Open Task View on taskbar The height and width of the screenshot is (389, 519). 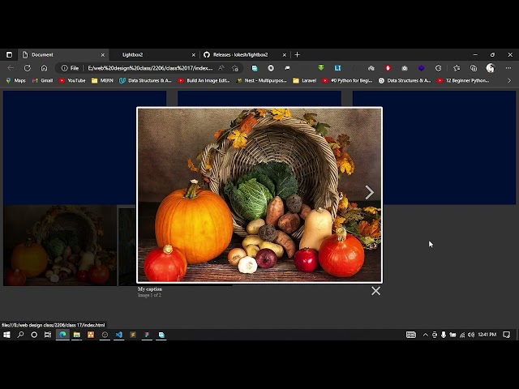(x=48, y=335)
